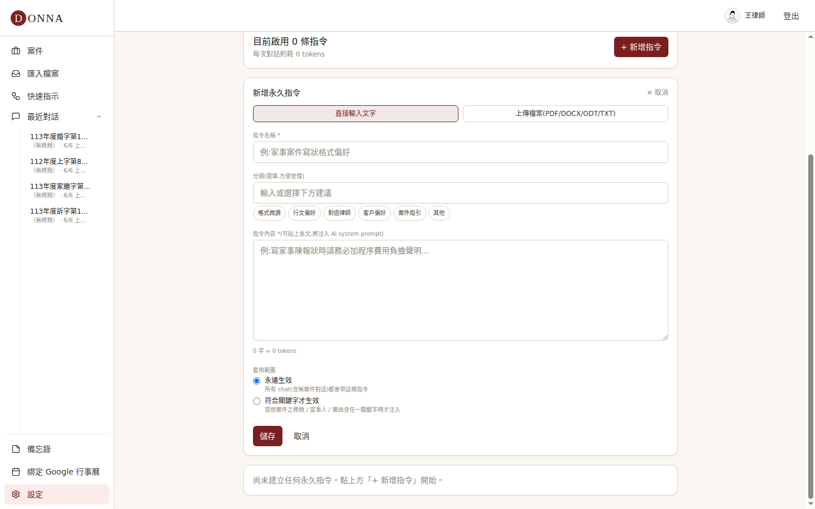Open the 匯入檔案 menu item

point(57,74)
